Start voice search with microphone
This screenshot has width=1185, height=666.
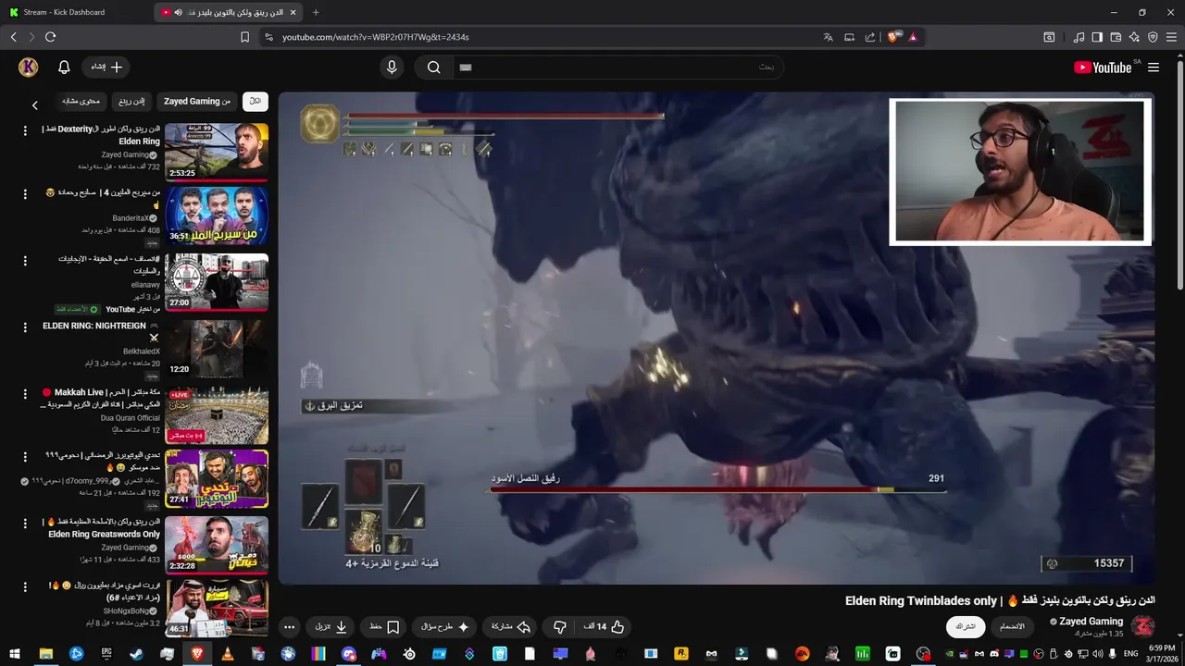point(392,67)
